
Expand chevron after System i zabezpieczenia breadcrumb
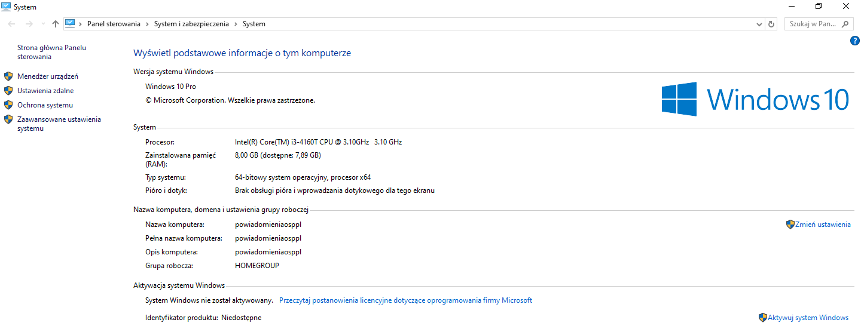[236, 24]
